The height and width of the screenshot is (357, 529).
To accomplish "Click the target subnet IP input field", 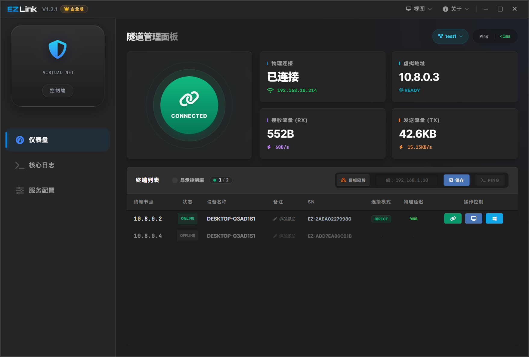I will [x=407, y=180].
